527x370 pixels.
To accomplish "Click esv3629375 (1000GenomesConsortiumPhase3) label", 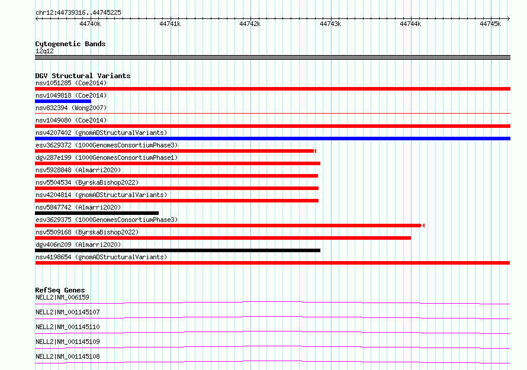I will click(107, 220).
